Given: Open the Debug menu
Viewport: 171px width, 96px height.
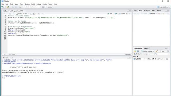Looking at the screenshot, I should pos(38,4).
